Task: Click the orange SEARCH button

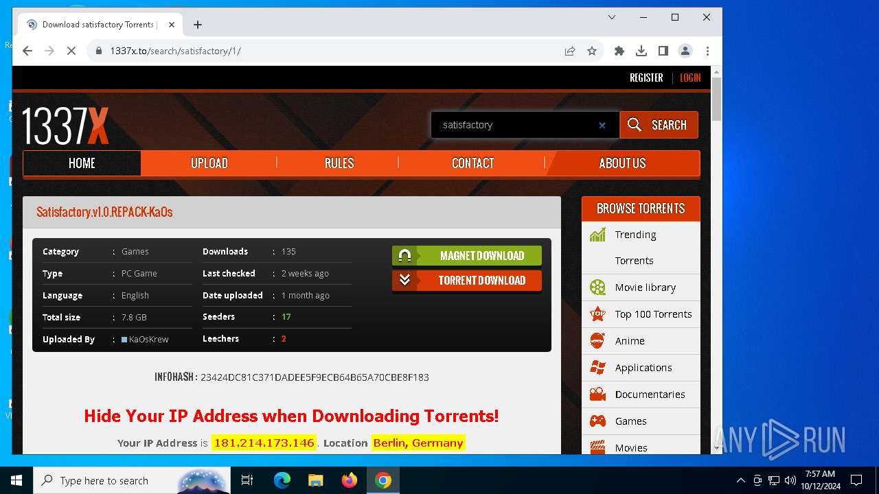Action: [659, 125]
